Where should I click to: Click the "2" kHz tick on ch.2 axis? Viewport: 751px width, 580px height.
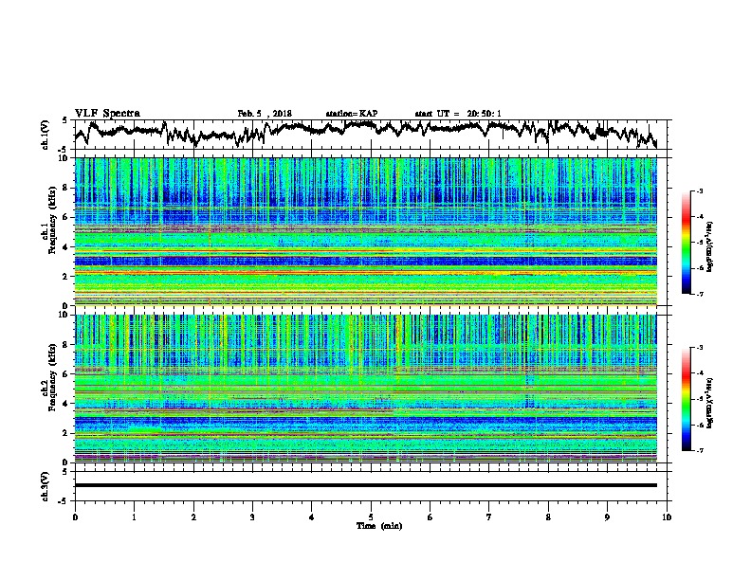point(66,433)
